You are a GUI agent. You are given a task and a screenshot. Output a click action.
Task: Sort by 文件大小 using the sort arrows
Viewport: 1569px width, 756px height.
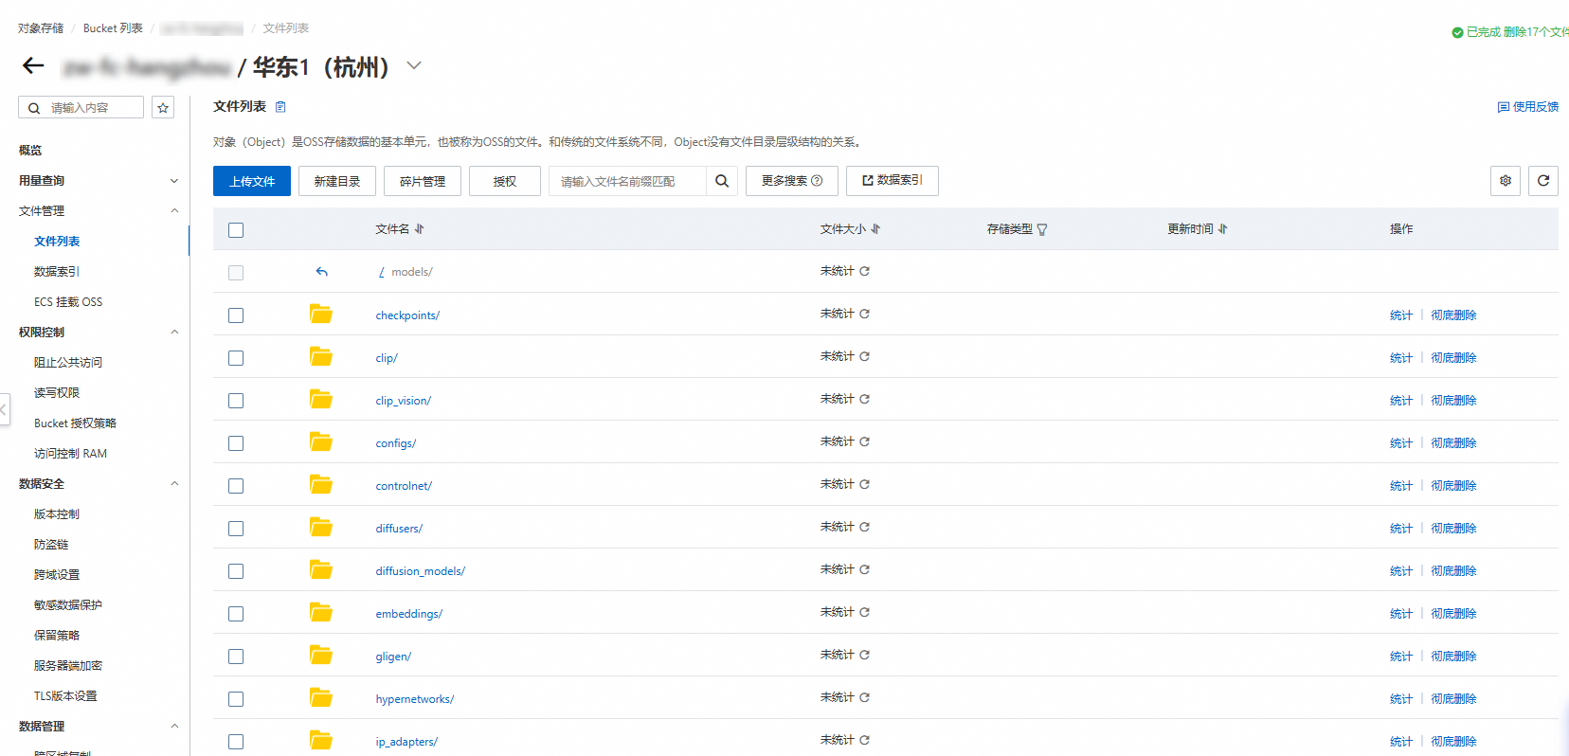point(875,229)
